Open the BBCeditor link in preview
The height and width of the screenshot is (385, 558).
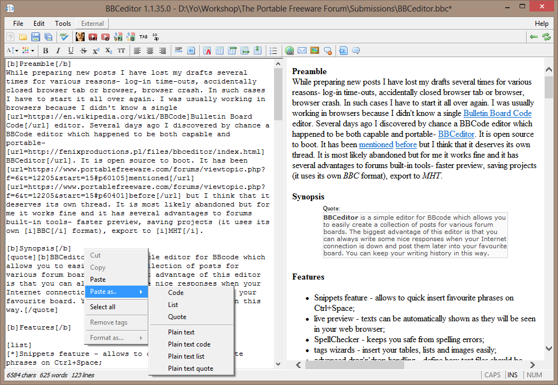coord(456,134)
